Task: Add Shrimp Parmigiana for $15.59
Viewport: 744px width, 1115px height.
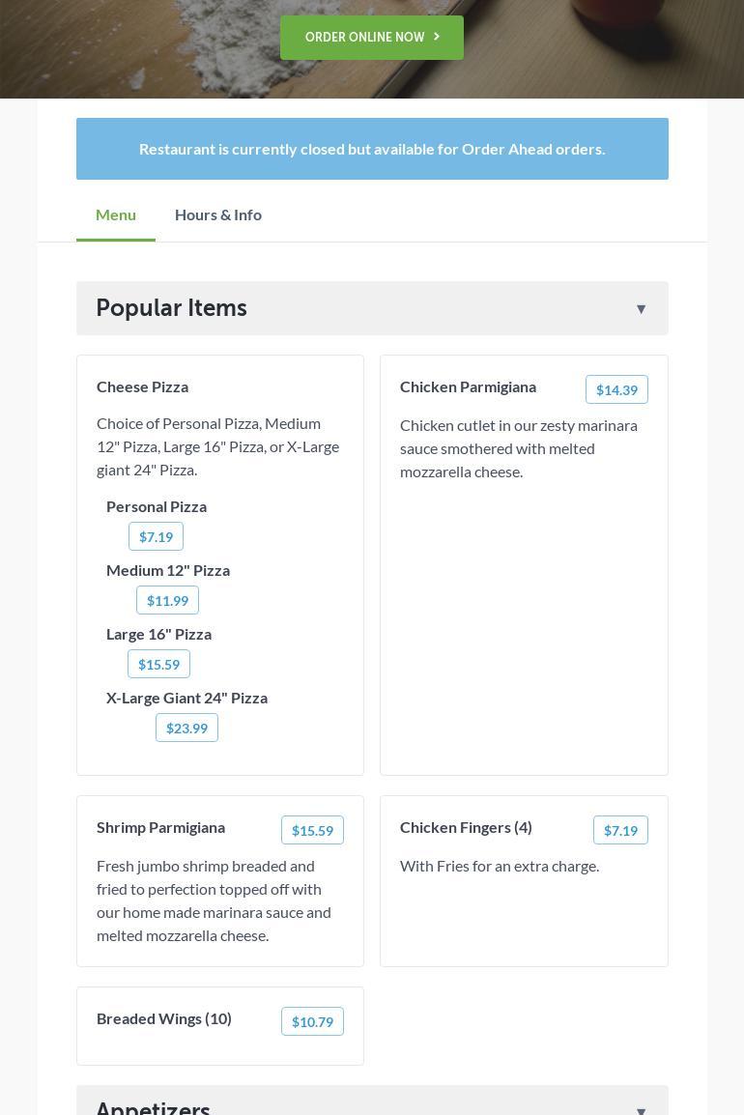Action: coord(312,830)
